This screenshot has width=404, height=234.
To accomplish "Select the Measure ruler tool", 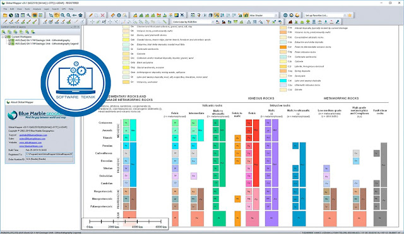I will tap(113, 15).
